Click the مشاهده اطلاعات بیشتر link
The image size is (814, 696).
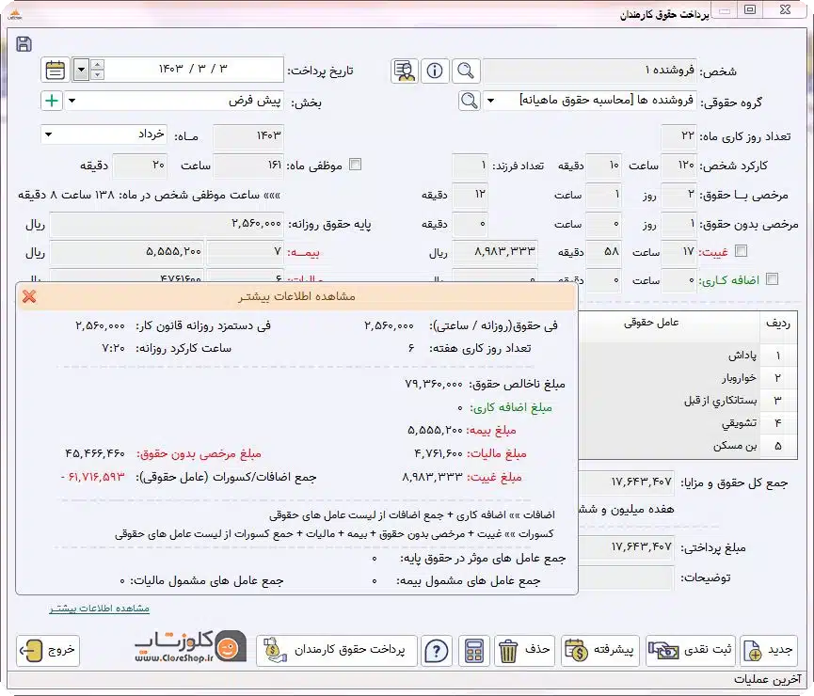pos(99,609)
